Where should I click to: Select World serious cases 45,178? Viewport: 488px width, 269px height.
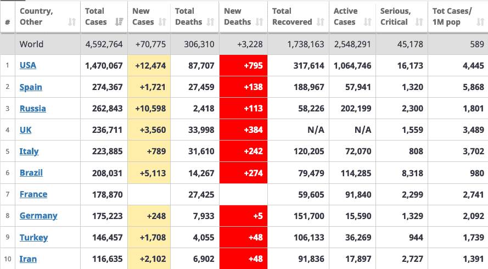[410, 44]
